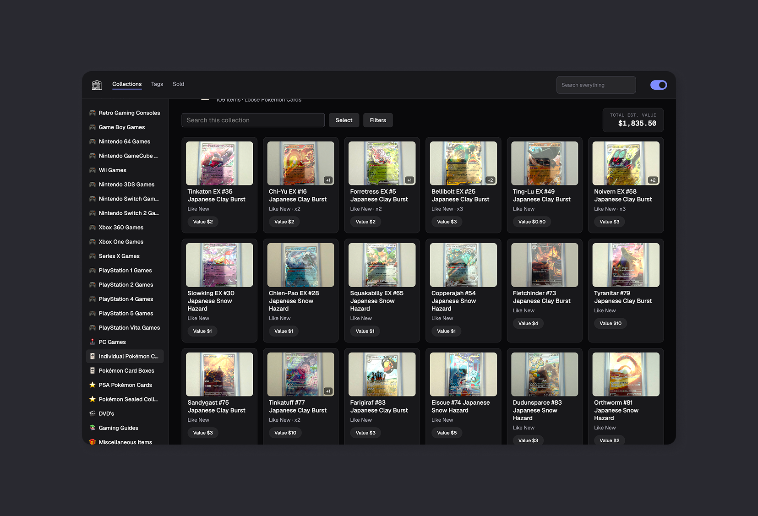758x516 pixels.
Task: Open the Orthworm #81 card thumbnail
Action: (626, 375)
